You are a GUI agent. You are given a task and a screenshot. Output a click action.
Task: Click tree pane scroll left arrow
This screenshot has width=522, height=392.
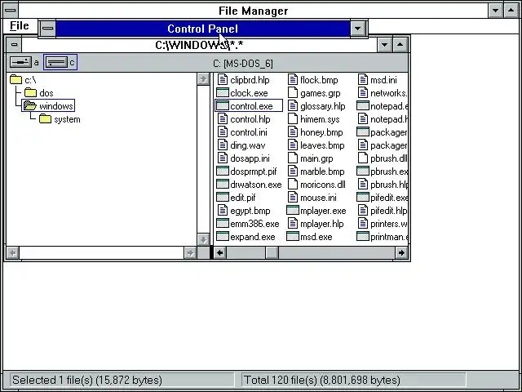(x=13, y=253)
